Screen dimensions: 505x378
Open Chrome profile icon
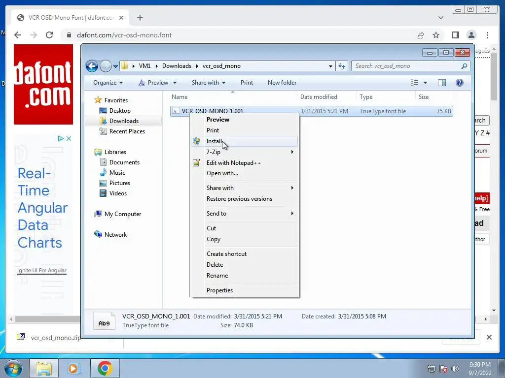[471, 35]
